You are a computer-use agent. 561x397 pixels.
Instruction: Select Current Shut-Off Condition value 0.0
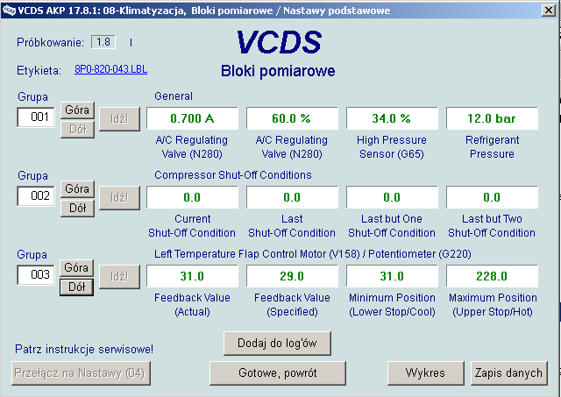[x=192, y=197]
